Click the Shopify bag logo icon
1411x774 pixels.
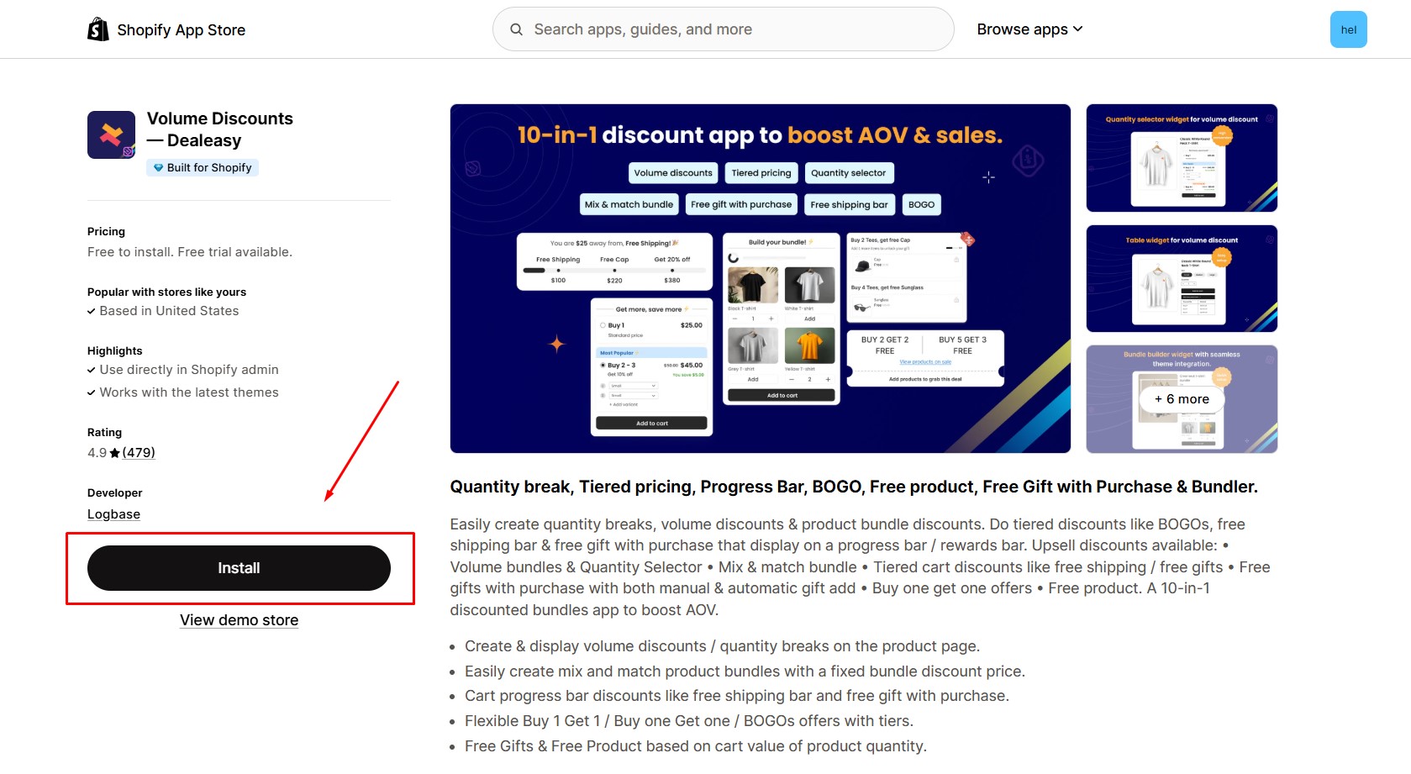pyautogui.click(x=98, y=29)
